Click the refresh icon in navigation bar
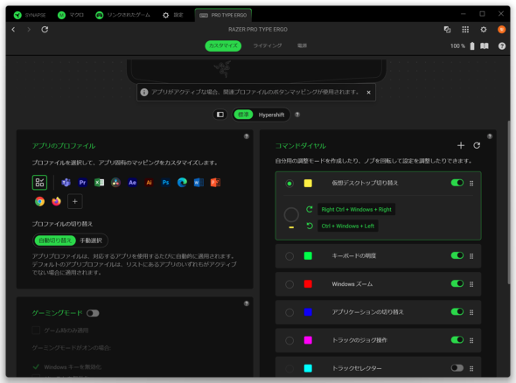This screenshot has width=516, height=383. point(45,30)
